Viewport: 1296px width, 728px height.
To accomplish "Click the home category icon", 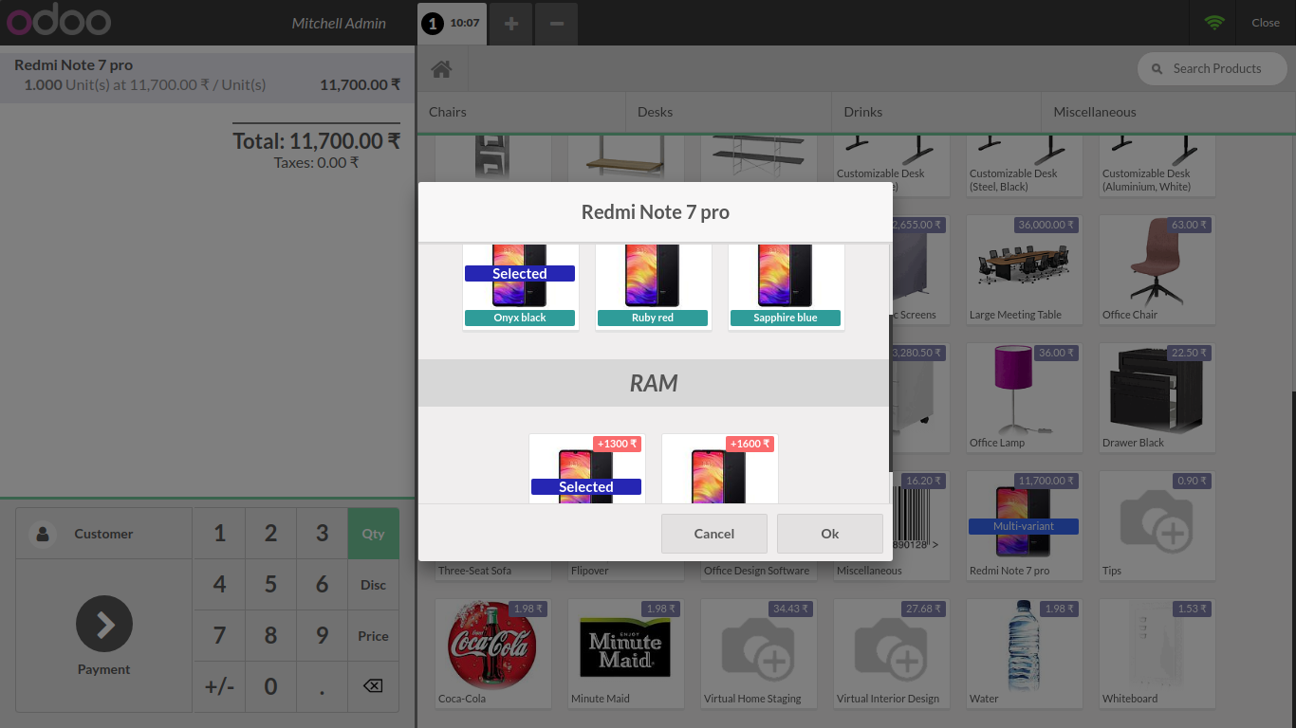I will pos(441,69).
